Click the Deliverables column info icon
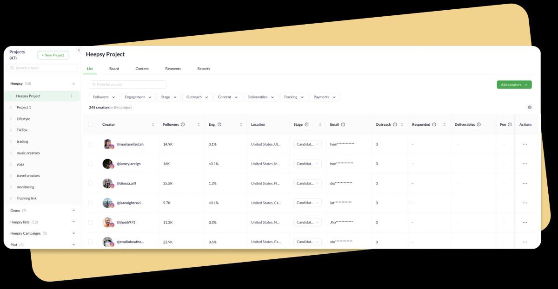The height and width of the screenshot is (289, 558). 478,124
